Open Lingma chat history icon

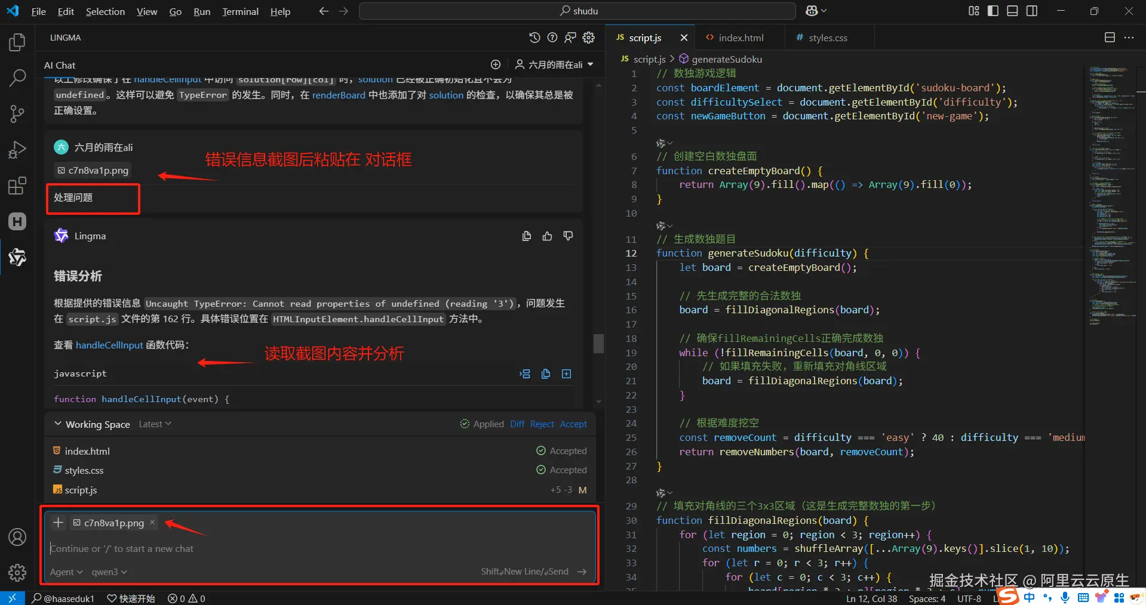[534, 38]
